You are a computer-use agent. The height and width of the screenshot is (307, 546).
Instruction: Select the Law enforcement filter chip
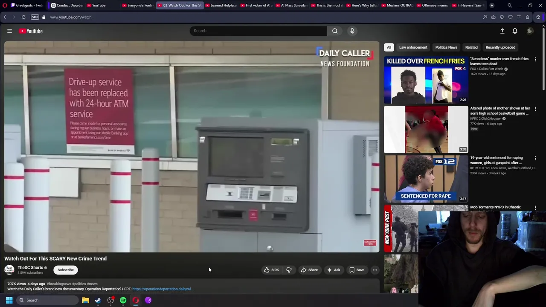coord(413,47)
